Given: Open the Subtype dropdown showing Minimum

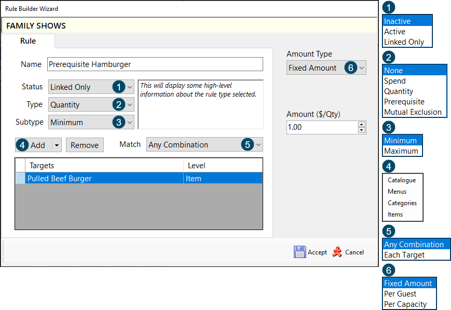Looking at the screenshot, I should pos(91,122).
